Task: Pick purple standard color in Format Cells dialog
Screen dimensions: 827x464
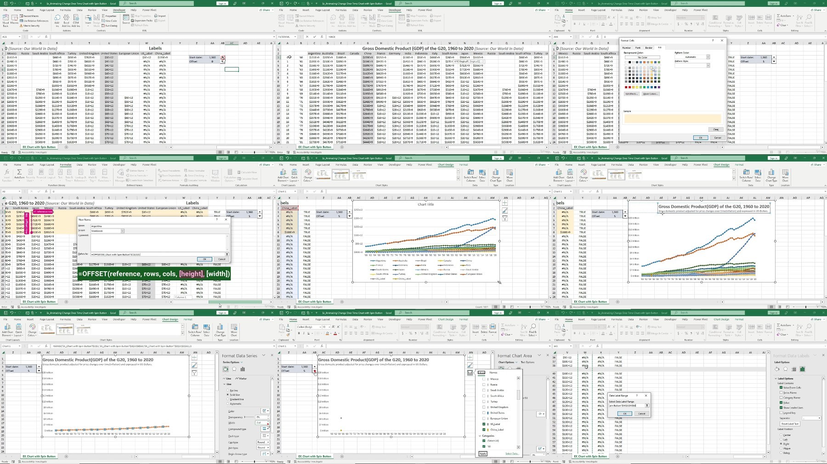Action: pyautogui.click(x=659, y=87)
